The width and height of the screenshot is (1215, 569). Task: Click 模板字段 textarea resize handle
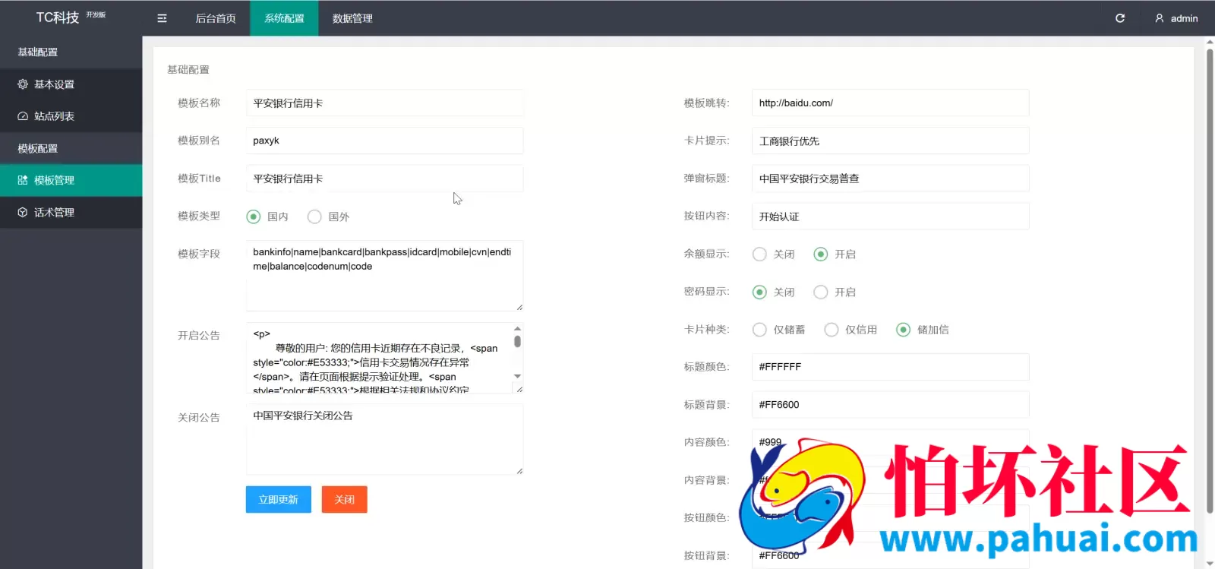[519, 307]
